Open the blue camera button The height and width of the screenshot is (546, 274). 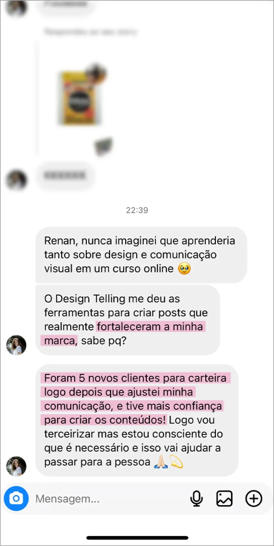16,499
